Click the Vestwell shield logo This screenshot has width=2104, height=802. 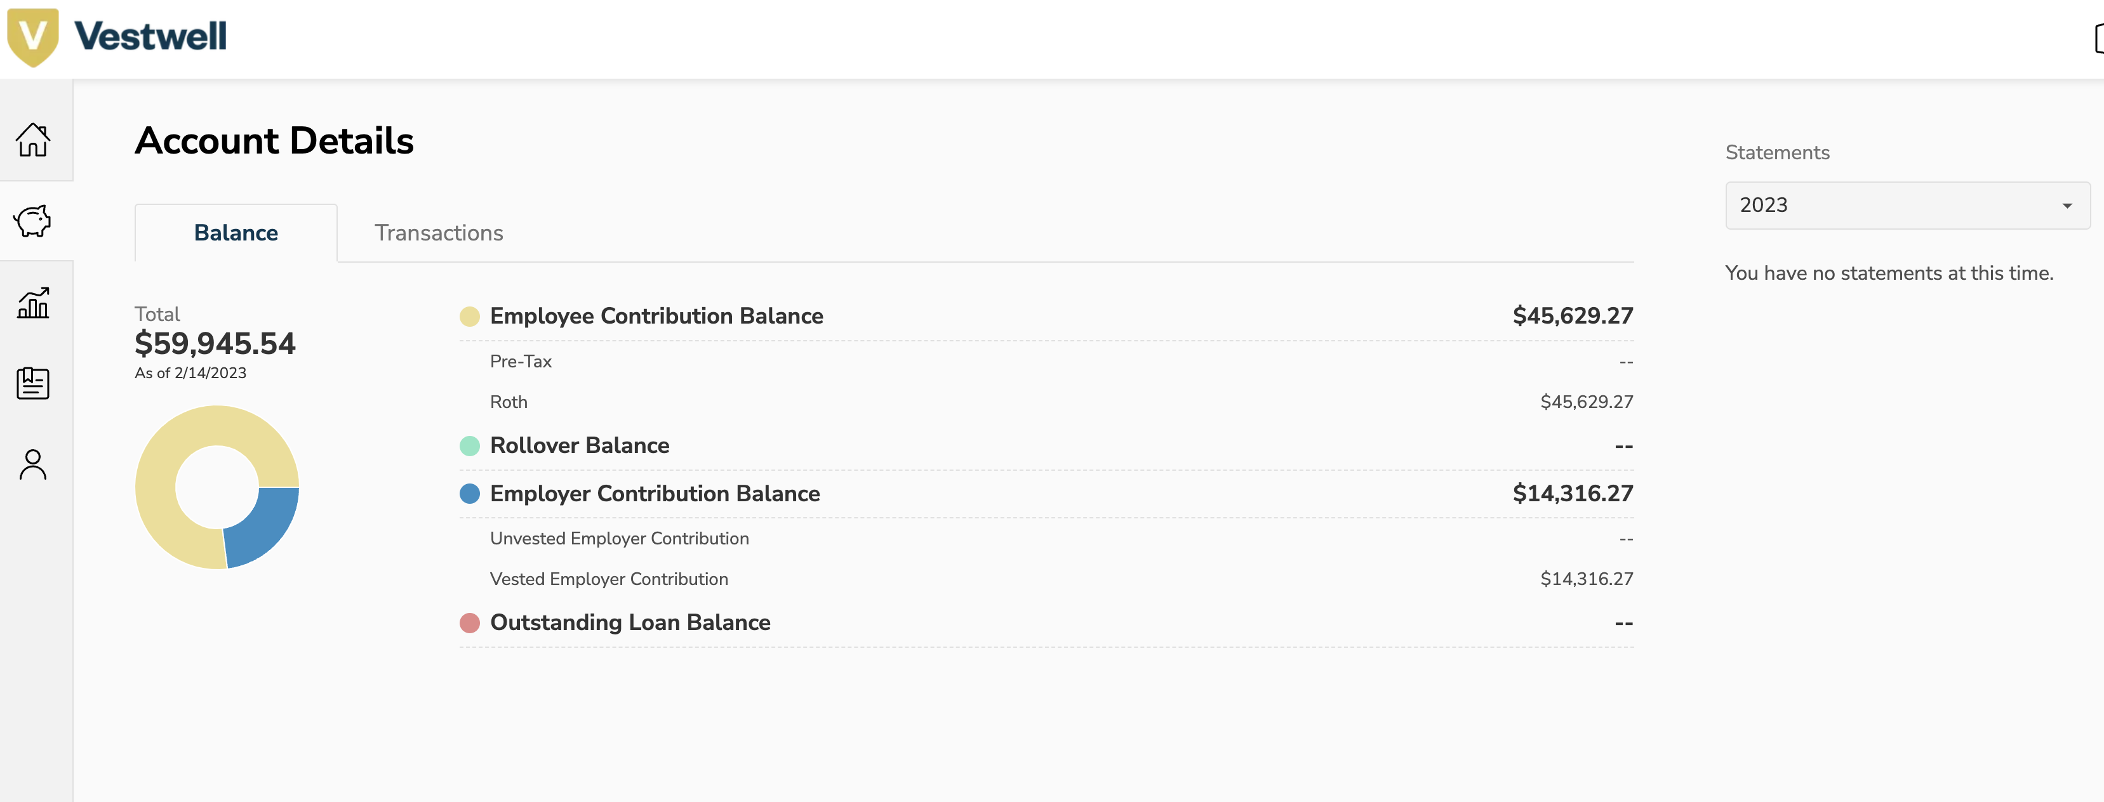point(32,35)
